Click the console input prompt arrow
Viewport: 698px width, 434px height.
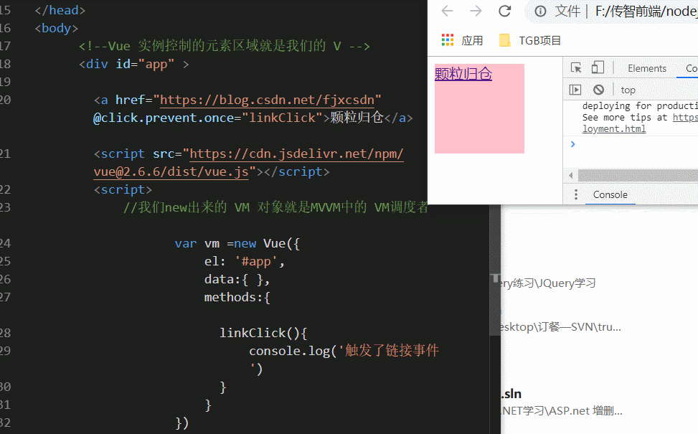573,143
